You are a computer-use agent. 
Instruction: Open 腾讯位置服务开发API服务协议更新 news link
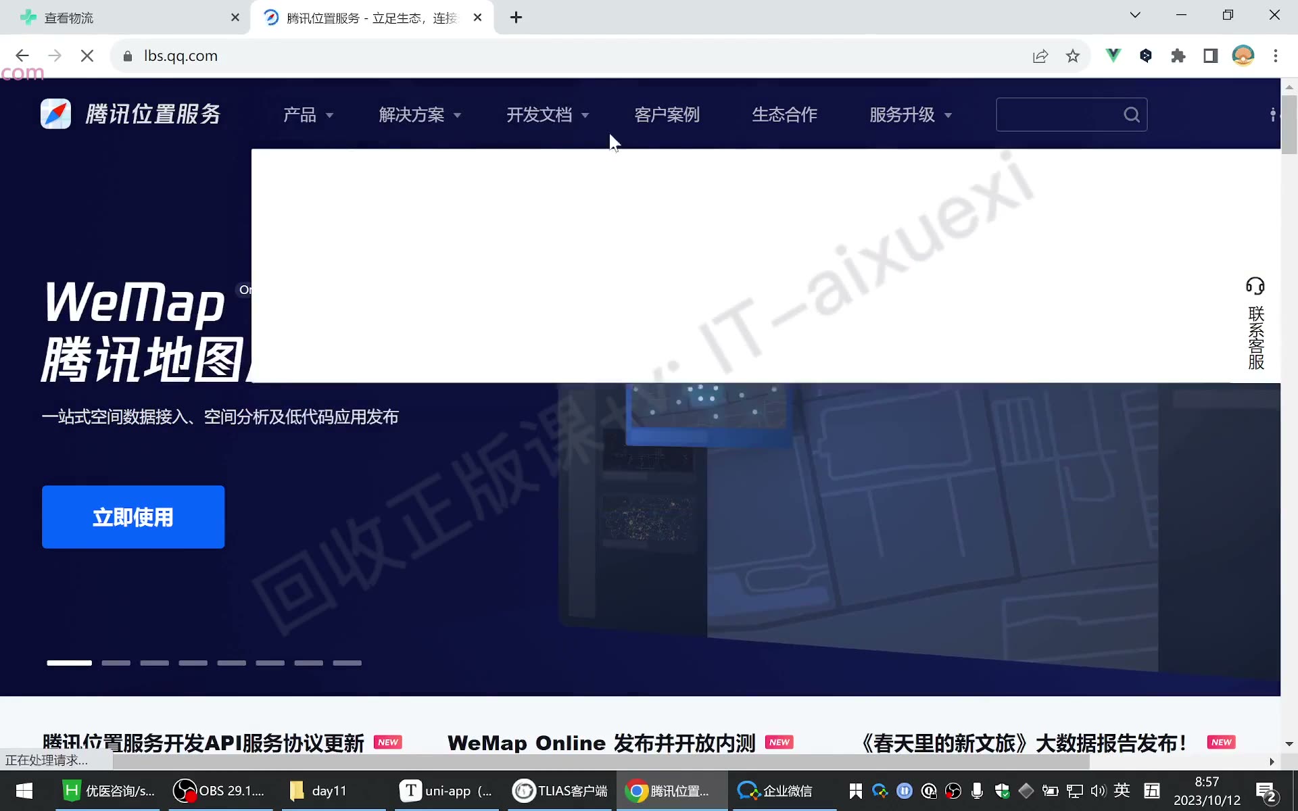click(x=203, y=743)
